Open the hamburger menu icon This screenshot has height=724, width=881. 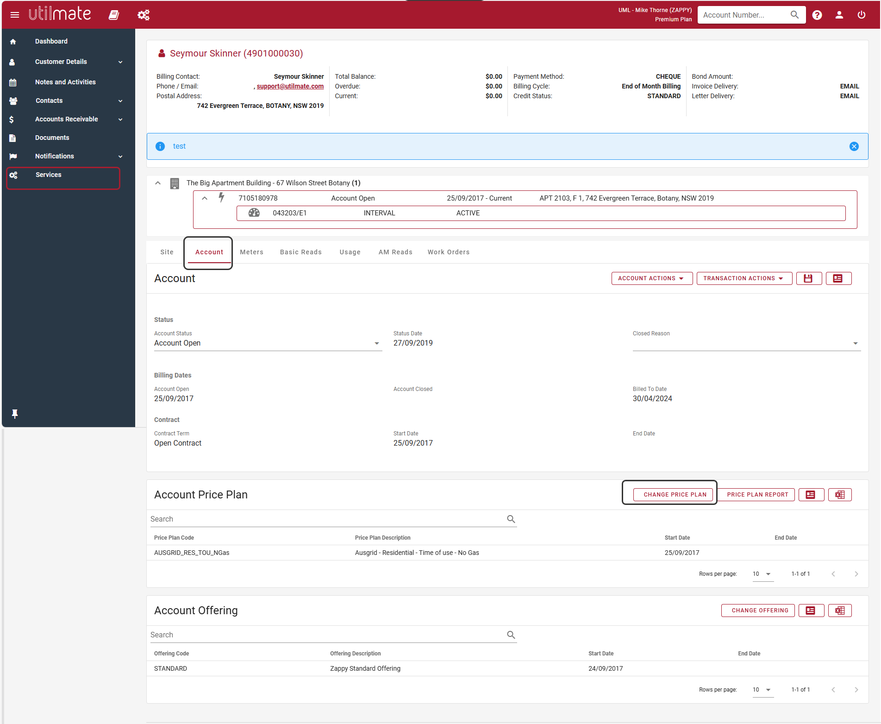point(15,15)
